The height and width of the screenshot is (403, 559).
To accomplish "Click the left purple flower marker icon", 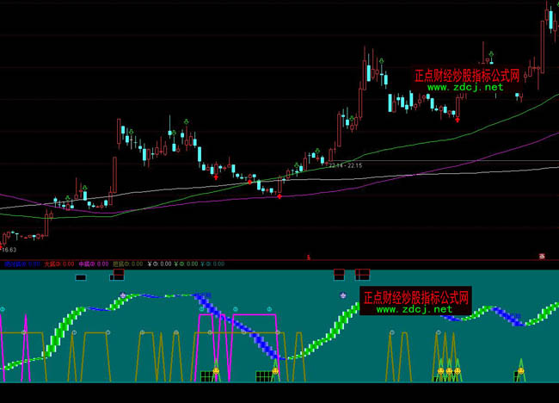I will 123,295.
